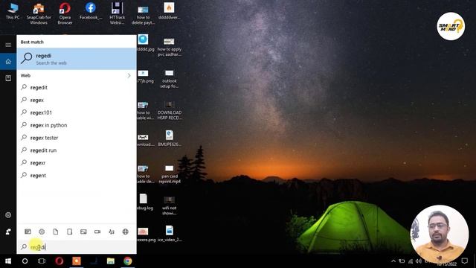Image resolution: width=476 pixels, height=268 pixels.
Task: Select 'how to apply pvc aadhar' desktop file
Action: click(169, 47)
